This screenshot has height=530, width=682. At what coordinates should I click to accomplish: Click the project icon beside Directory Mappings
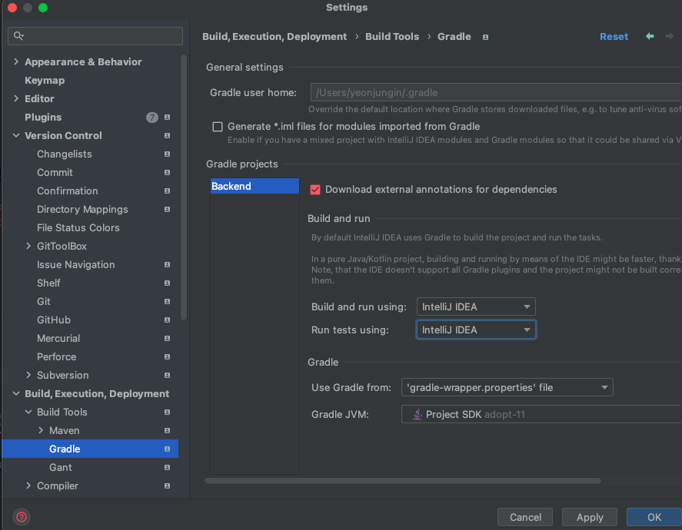click(x=167, y=210)
